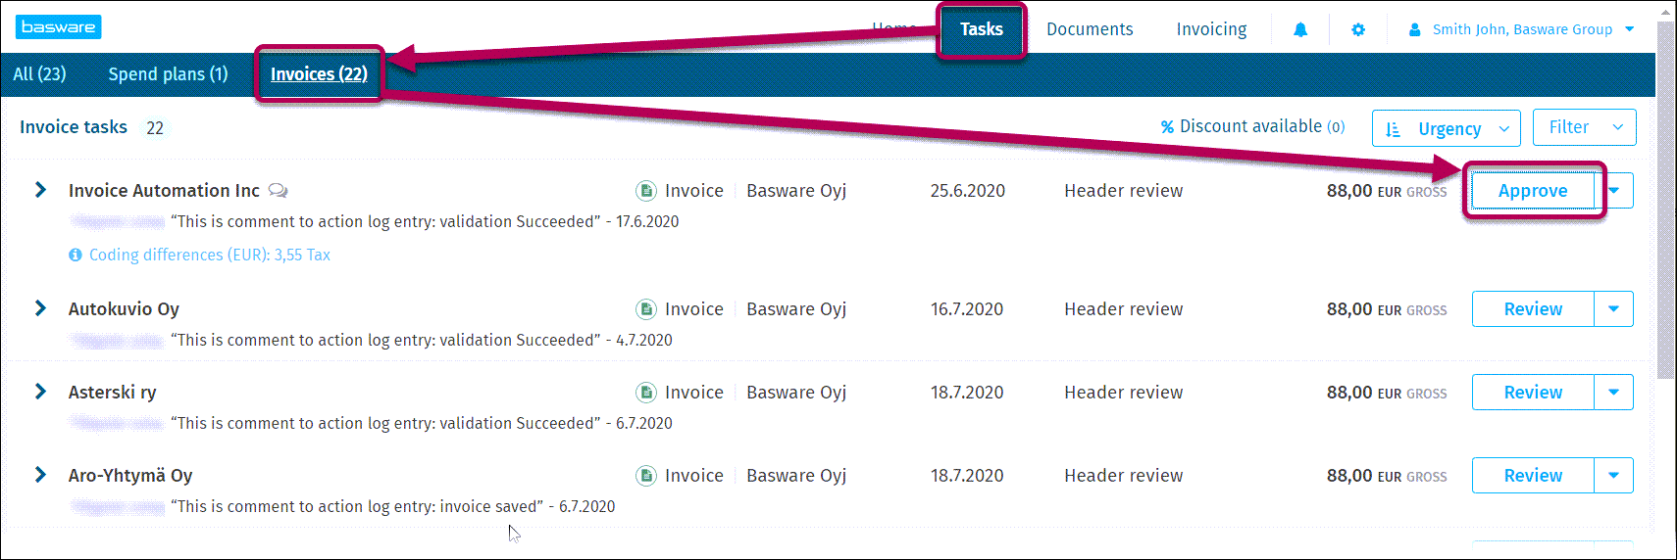
Task: Open dropdown arrow beside Autokuvio Oy Review
Action: 1614,309
